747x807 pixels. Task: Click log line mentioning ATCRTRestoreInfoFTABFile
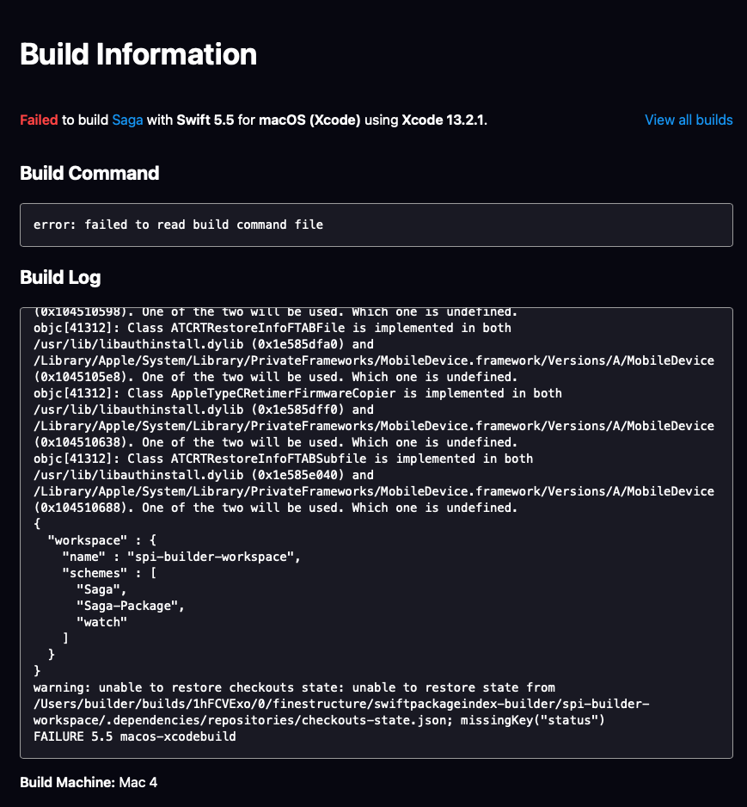coord(272,328)
